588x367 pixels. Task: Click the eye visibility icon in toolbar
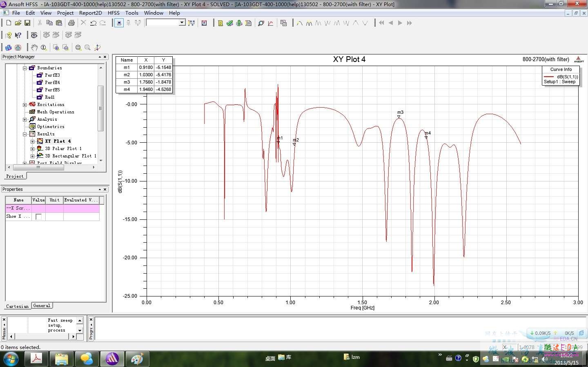click(x=34, y=35)
